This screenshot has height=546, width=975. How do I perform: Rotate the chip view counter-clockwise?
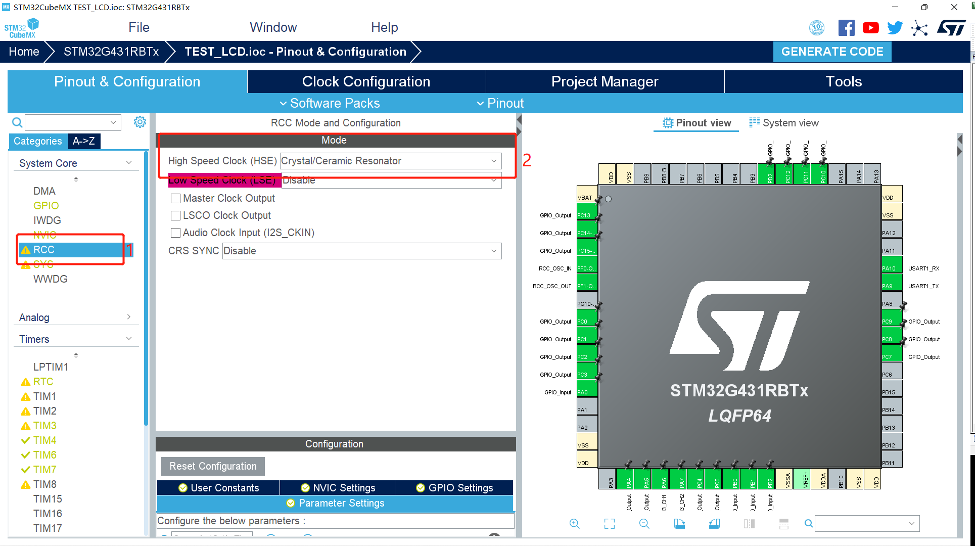tap(714, 524)
